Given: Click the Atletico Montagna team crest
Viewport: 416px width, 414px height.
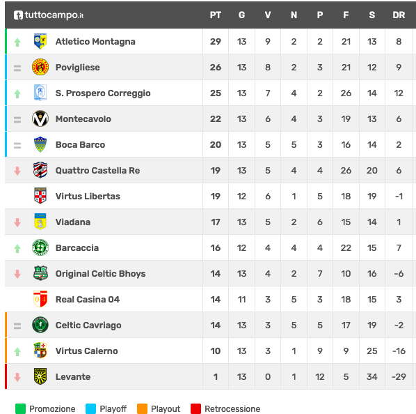Looking at the screenshot, I should [x=40, y=41].
